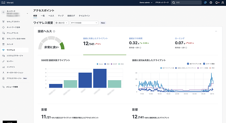Open the 過去1日 time range dropdown
The image size is (226, 123).
pos(61,23)
